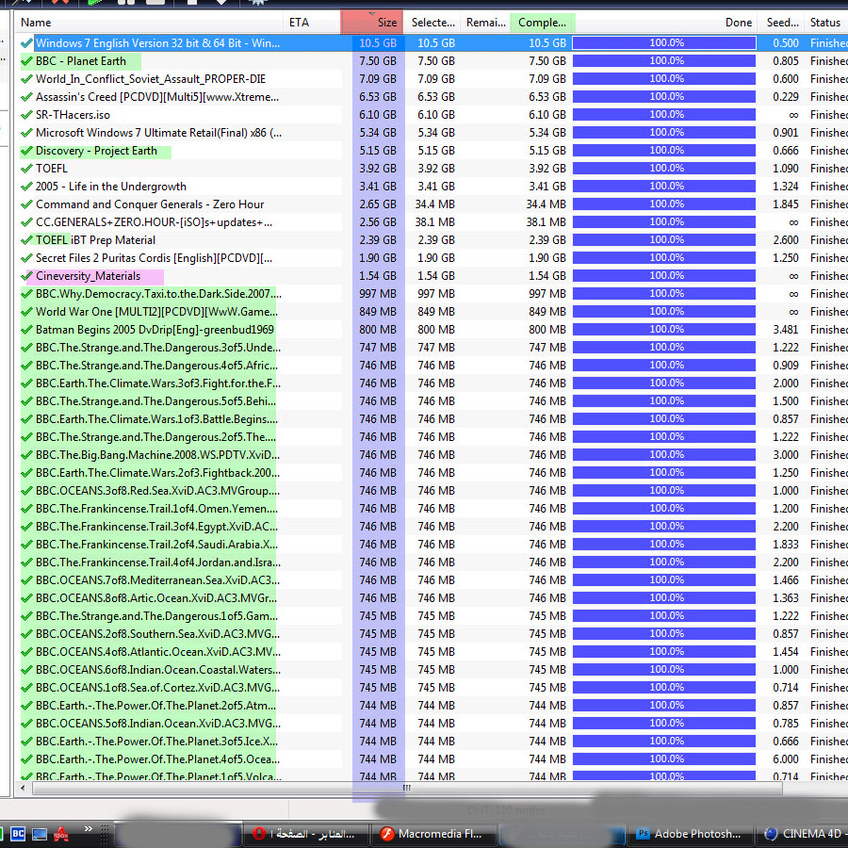
Task: Launch the red Adobe icon in quick launch
Action: 60,834
